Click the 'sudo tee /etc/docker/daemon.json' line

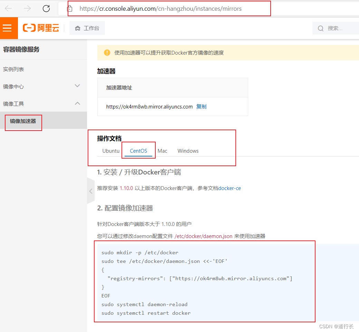tap(164, 261)
